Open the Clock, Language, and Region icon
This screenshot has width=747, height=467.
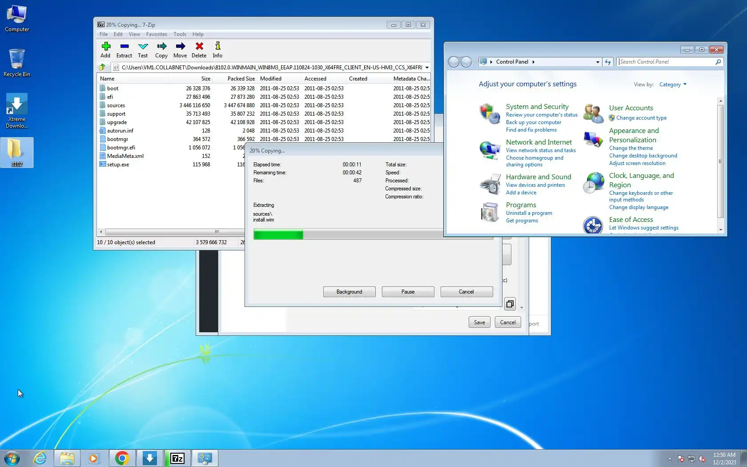click(x=593, y=183)
